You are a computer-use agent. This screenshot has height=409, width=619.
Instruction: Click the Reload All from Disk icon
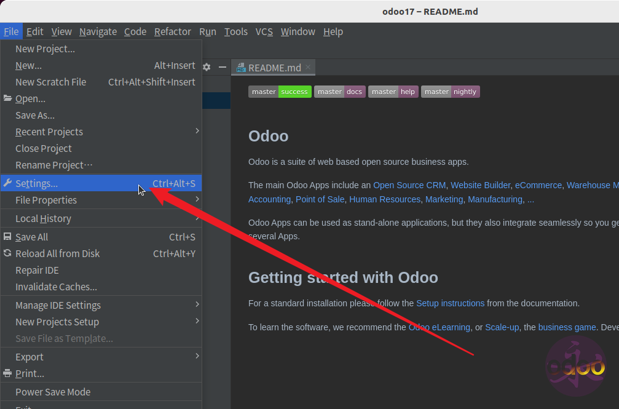pos(7,253)
